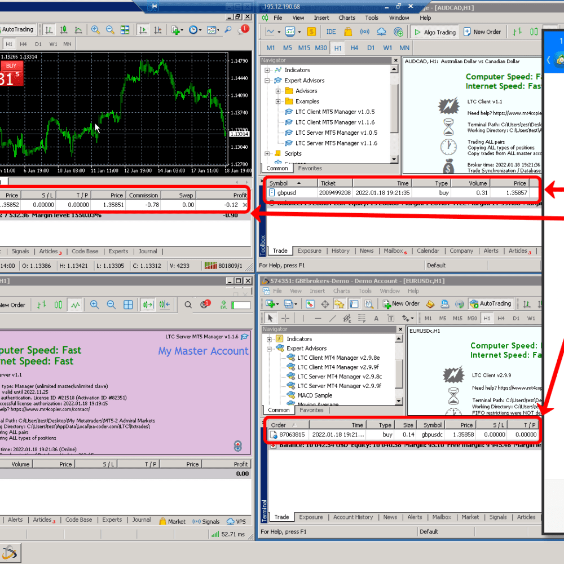The image size is (564, 564).
Task: Toggle auto scroll icon in the Master Account toolbar
Action: tap(148, 305)
